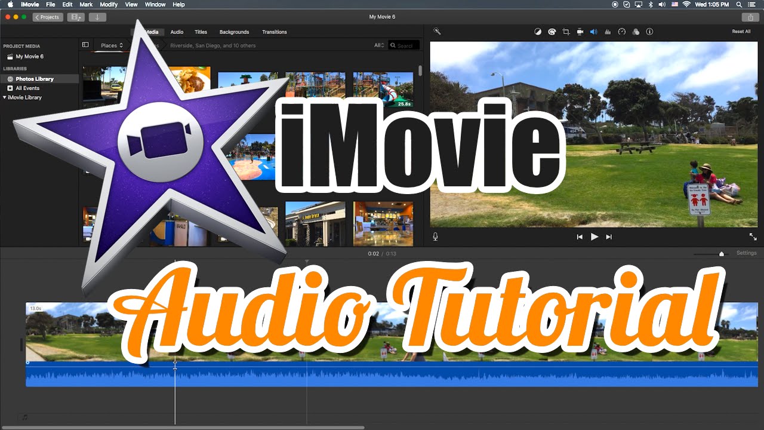Screen dimensions: 764x430
Task: Open the Apple menu
Action: click(x=10, y=4)
